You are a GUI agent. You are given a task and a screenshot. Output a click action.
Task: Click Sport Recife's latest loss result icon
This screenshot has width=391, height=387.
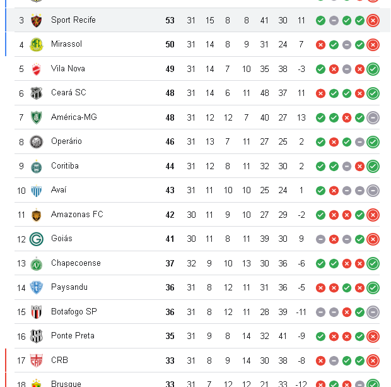[x=373, y=20]
